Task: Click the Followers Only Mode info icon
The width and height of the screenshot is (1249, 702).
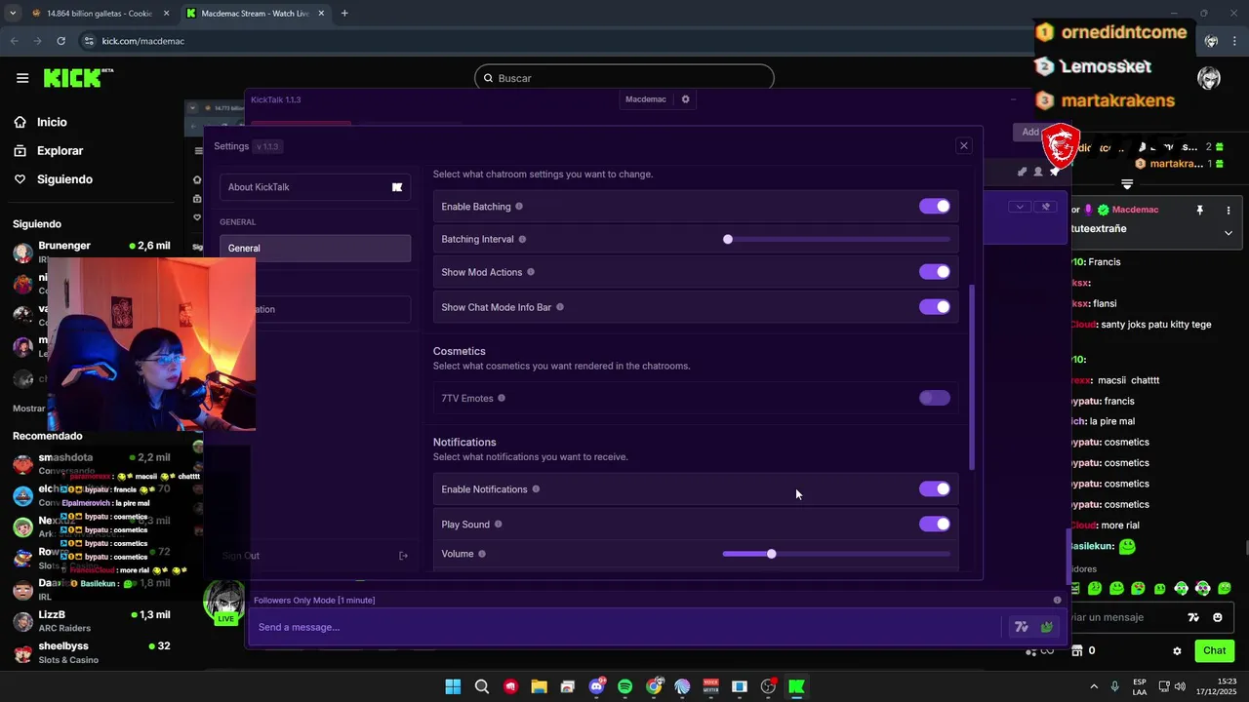Action: (1057, 601)
